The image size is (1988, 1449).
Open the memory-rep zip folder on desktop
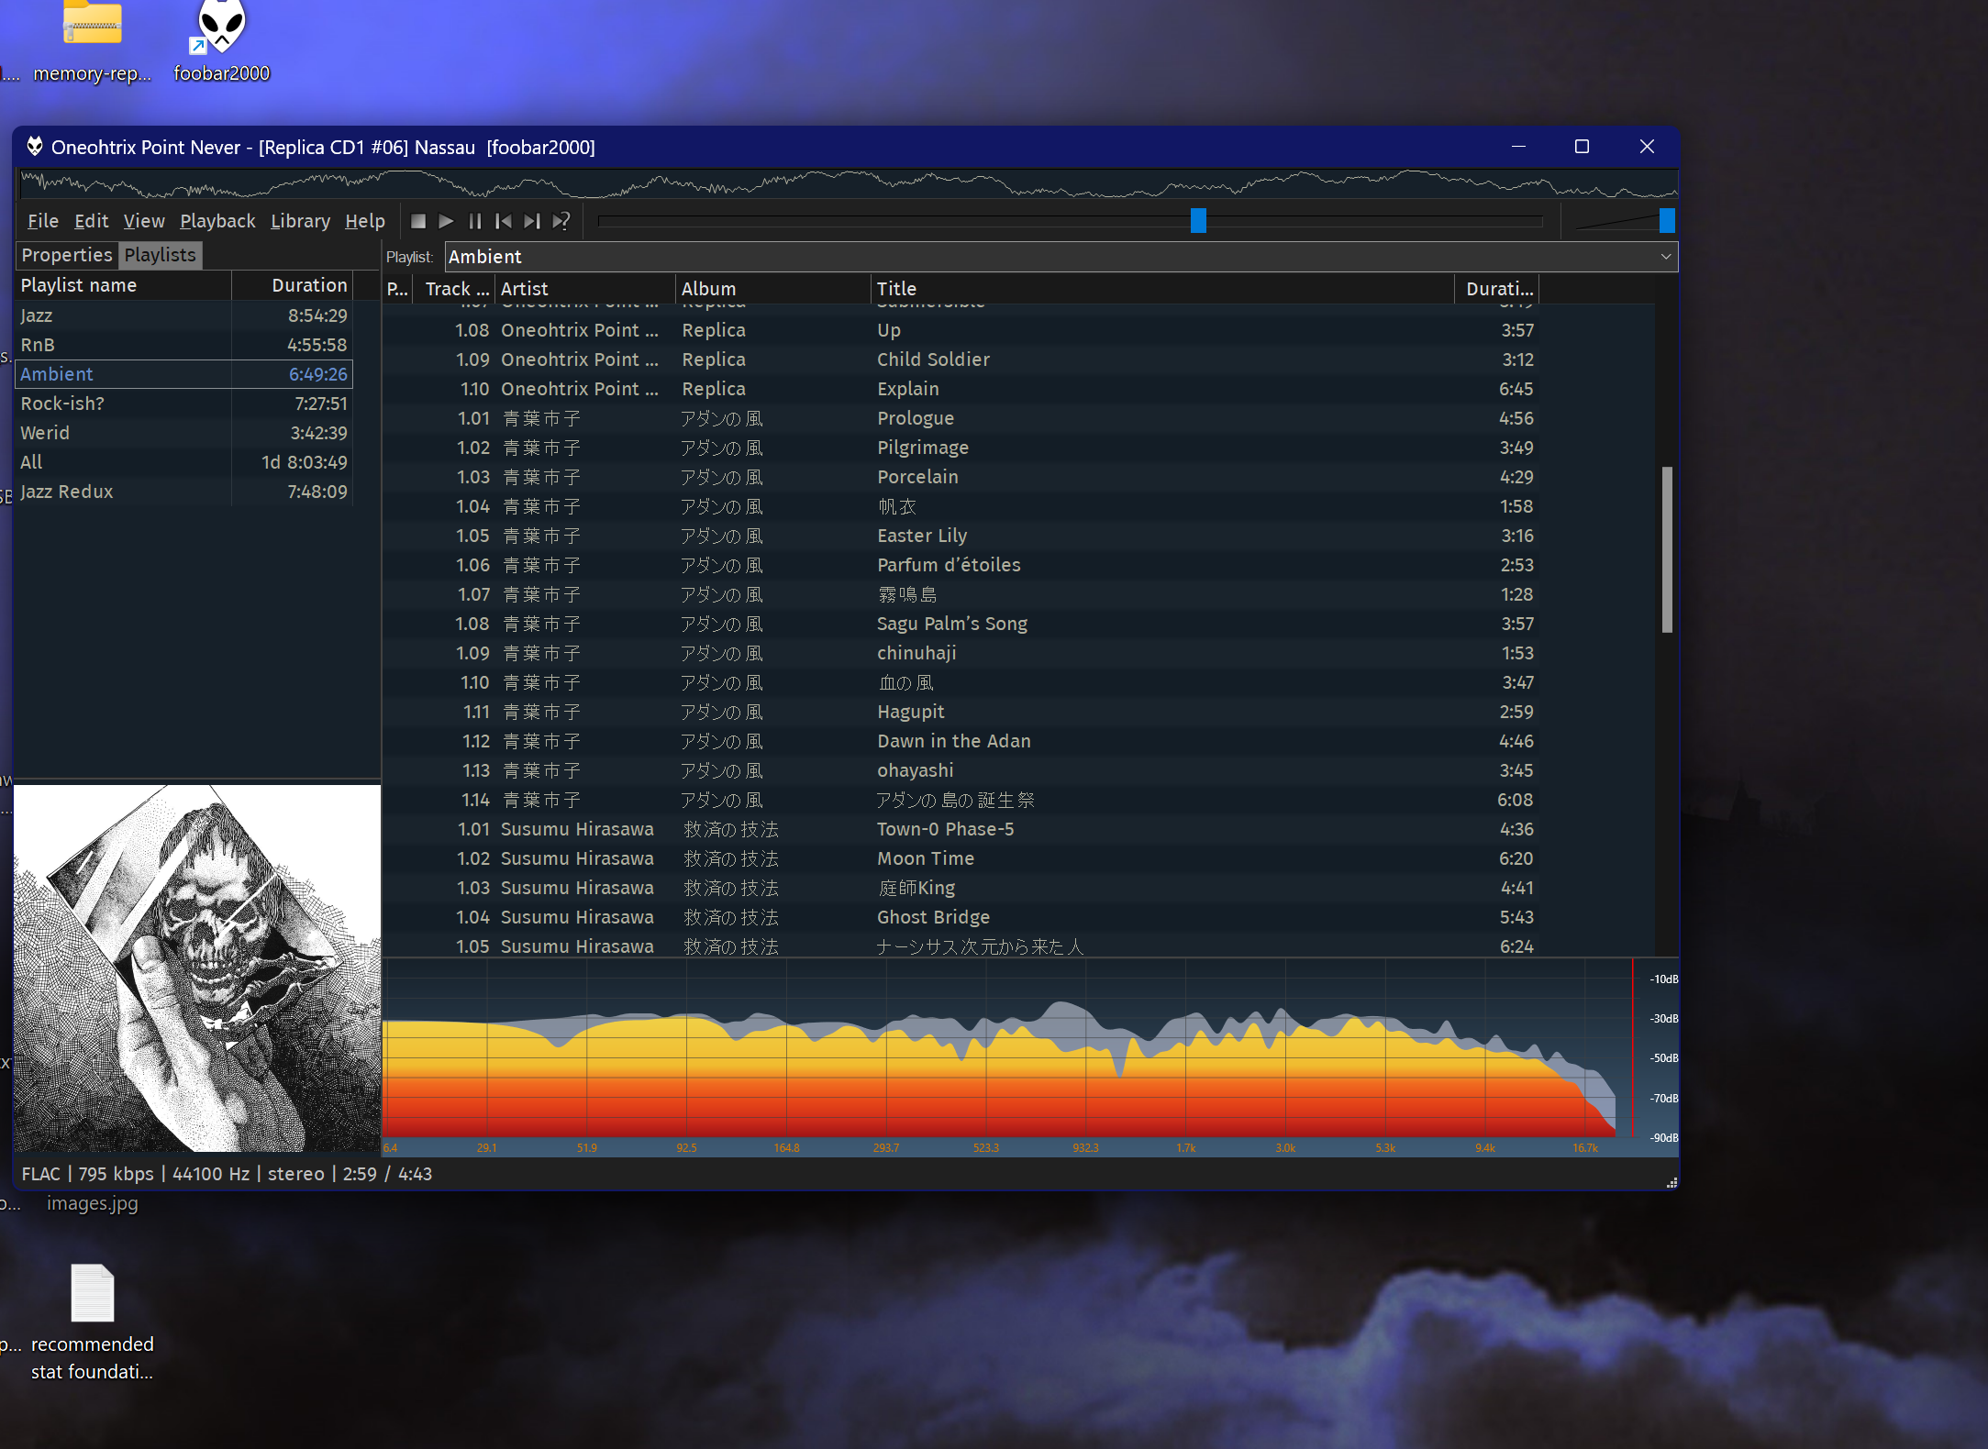coord(92,42)
